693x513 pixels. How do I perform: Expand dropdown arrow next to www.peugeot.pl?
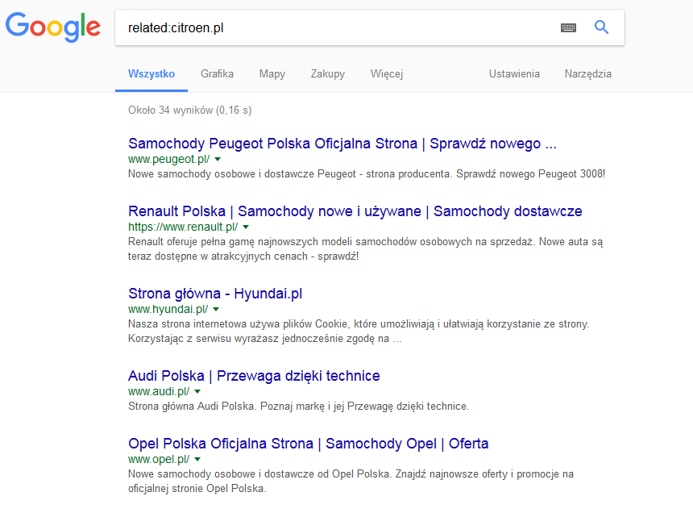[218, 159]
